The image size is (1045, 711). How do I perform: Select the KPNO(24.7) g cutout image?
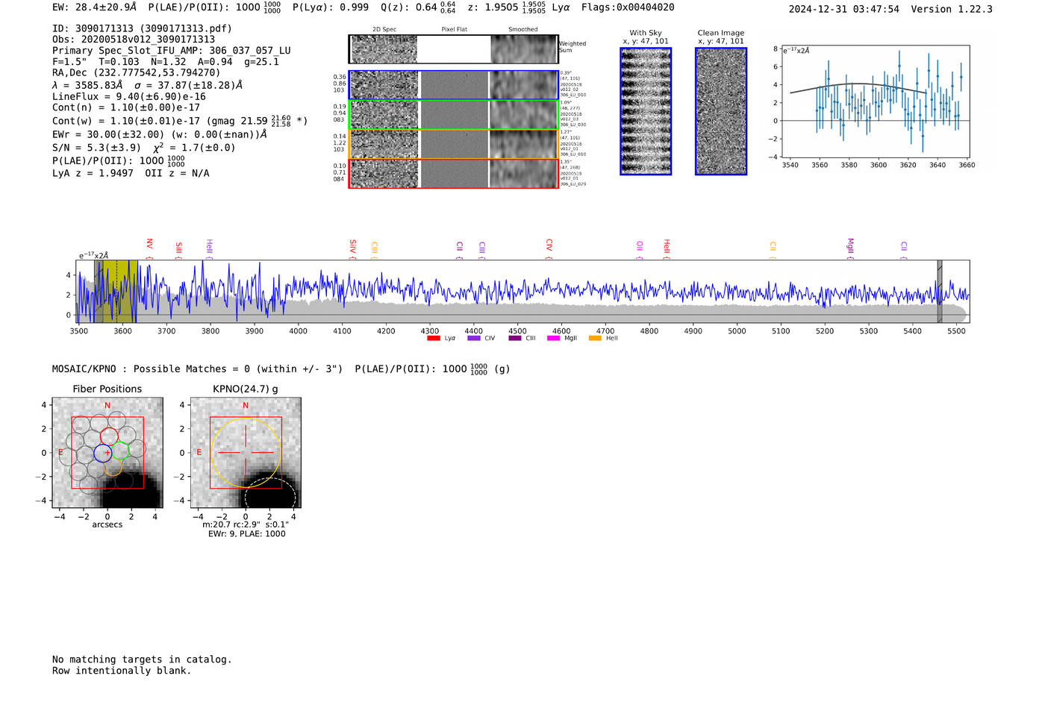click(246, 453)
